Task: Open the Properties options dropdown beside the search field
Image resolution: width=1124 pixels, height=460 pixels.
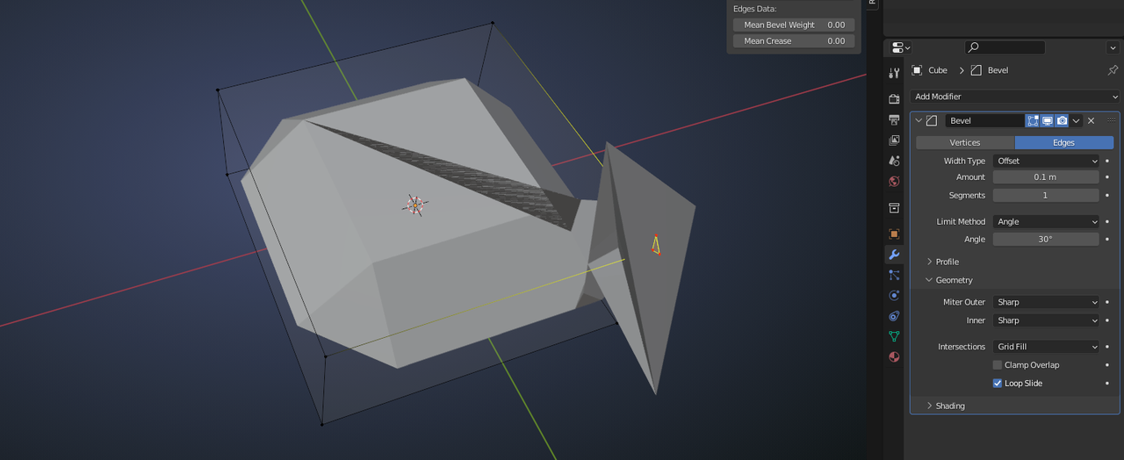Action: pos(1112,47)
